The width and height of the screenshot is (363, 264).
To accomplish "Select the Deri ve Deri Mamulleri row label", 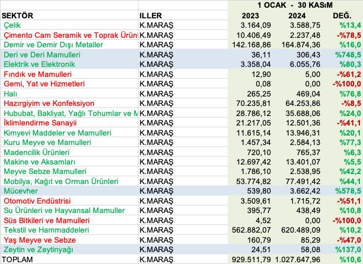I will coord(42,54).
